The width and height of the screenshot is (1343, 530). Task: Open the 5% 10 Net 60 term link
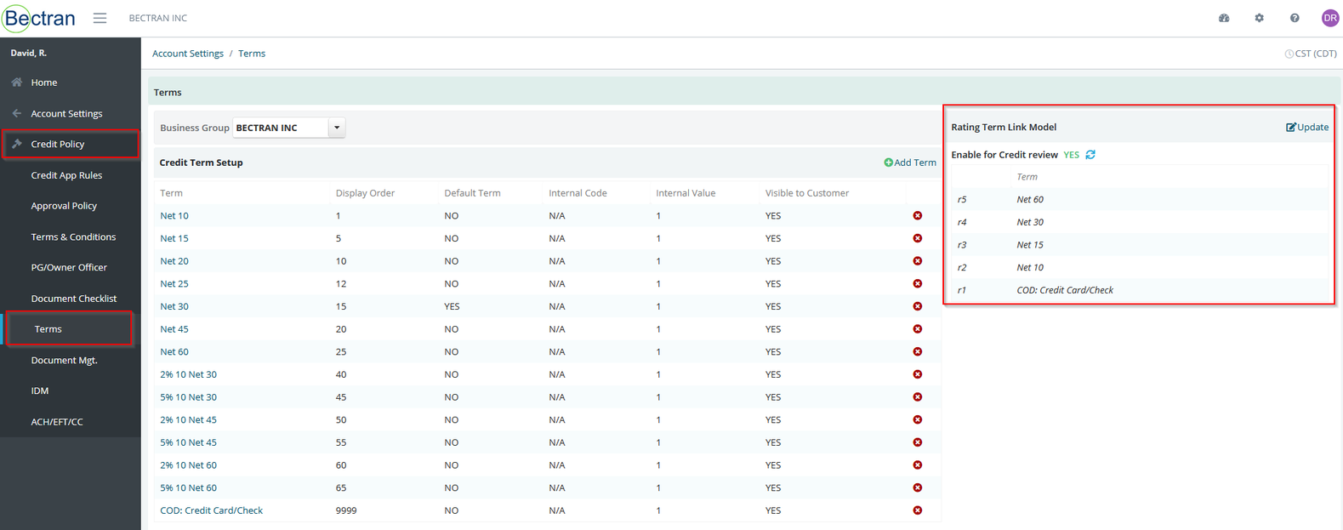click(x=188, y=488)
